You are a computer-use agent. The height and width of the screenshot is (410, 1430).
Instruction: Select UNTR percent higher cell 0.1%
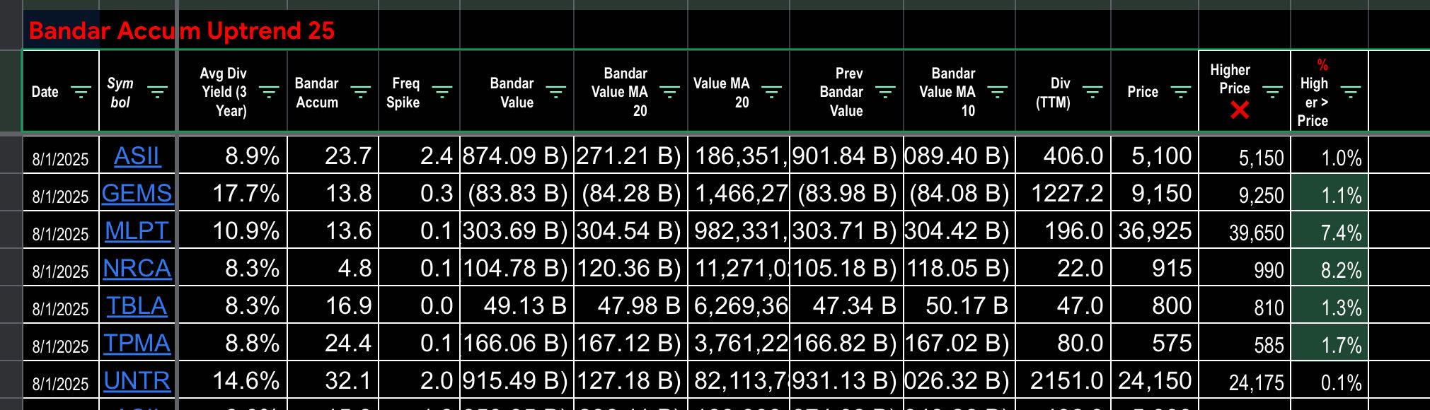(1330, 380)
